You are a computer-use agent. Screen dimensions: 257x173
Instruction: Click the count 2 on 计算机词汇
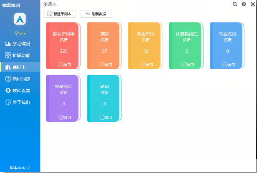(187, 51)
